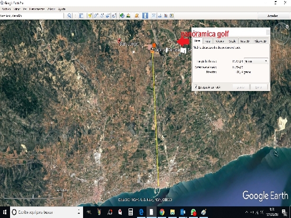The image size is (291, 218).
Task: Select the add image overlay icon
Action: point(108,16)
